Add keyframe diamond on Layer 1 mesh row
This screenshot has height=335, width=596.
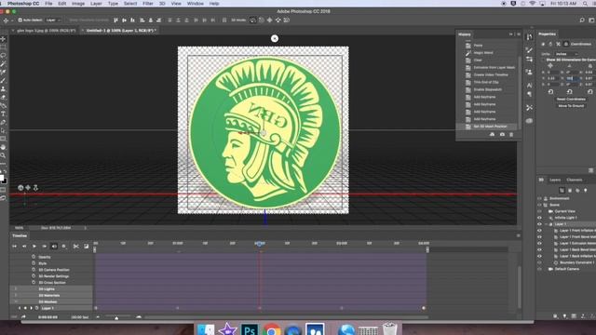[25, 308]
